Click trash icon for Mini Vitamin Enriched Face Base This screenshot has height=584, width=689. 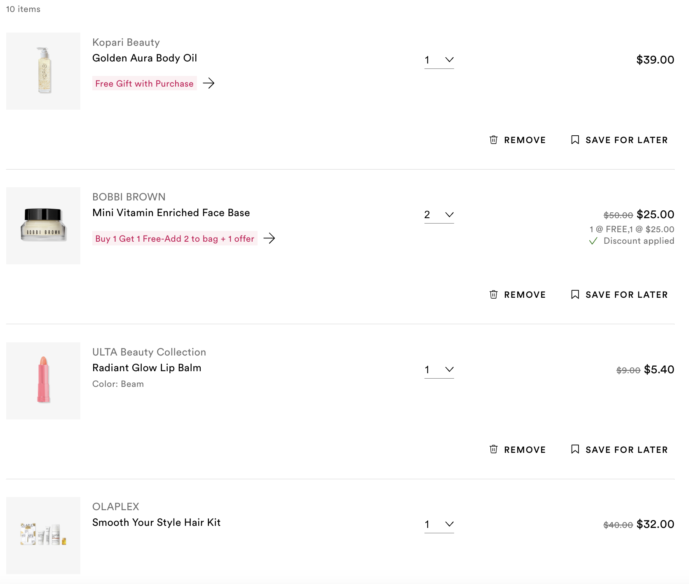tap(493, 294)
